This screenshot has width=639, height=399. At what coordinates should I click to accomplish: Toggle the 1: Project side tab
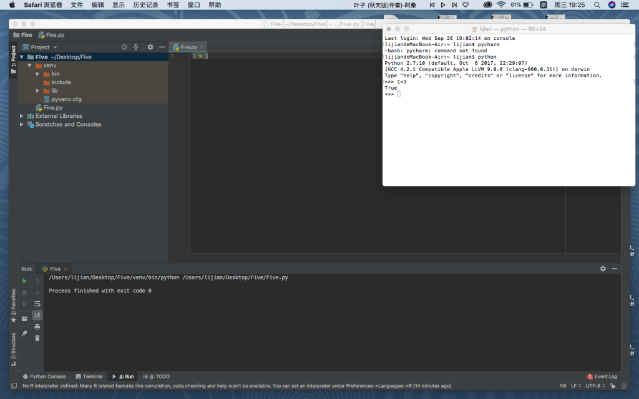click(x=14, y=59)
